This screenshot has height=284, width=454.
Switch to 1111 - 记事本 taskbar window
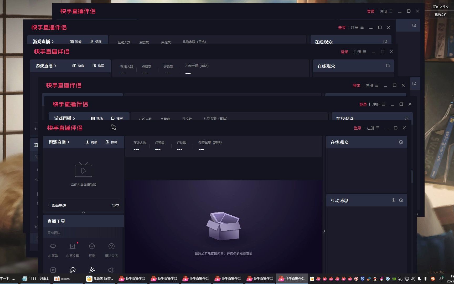coord(36,279)
